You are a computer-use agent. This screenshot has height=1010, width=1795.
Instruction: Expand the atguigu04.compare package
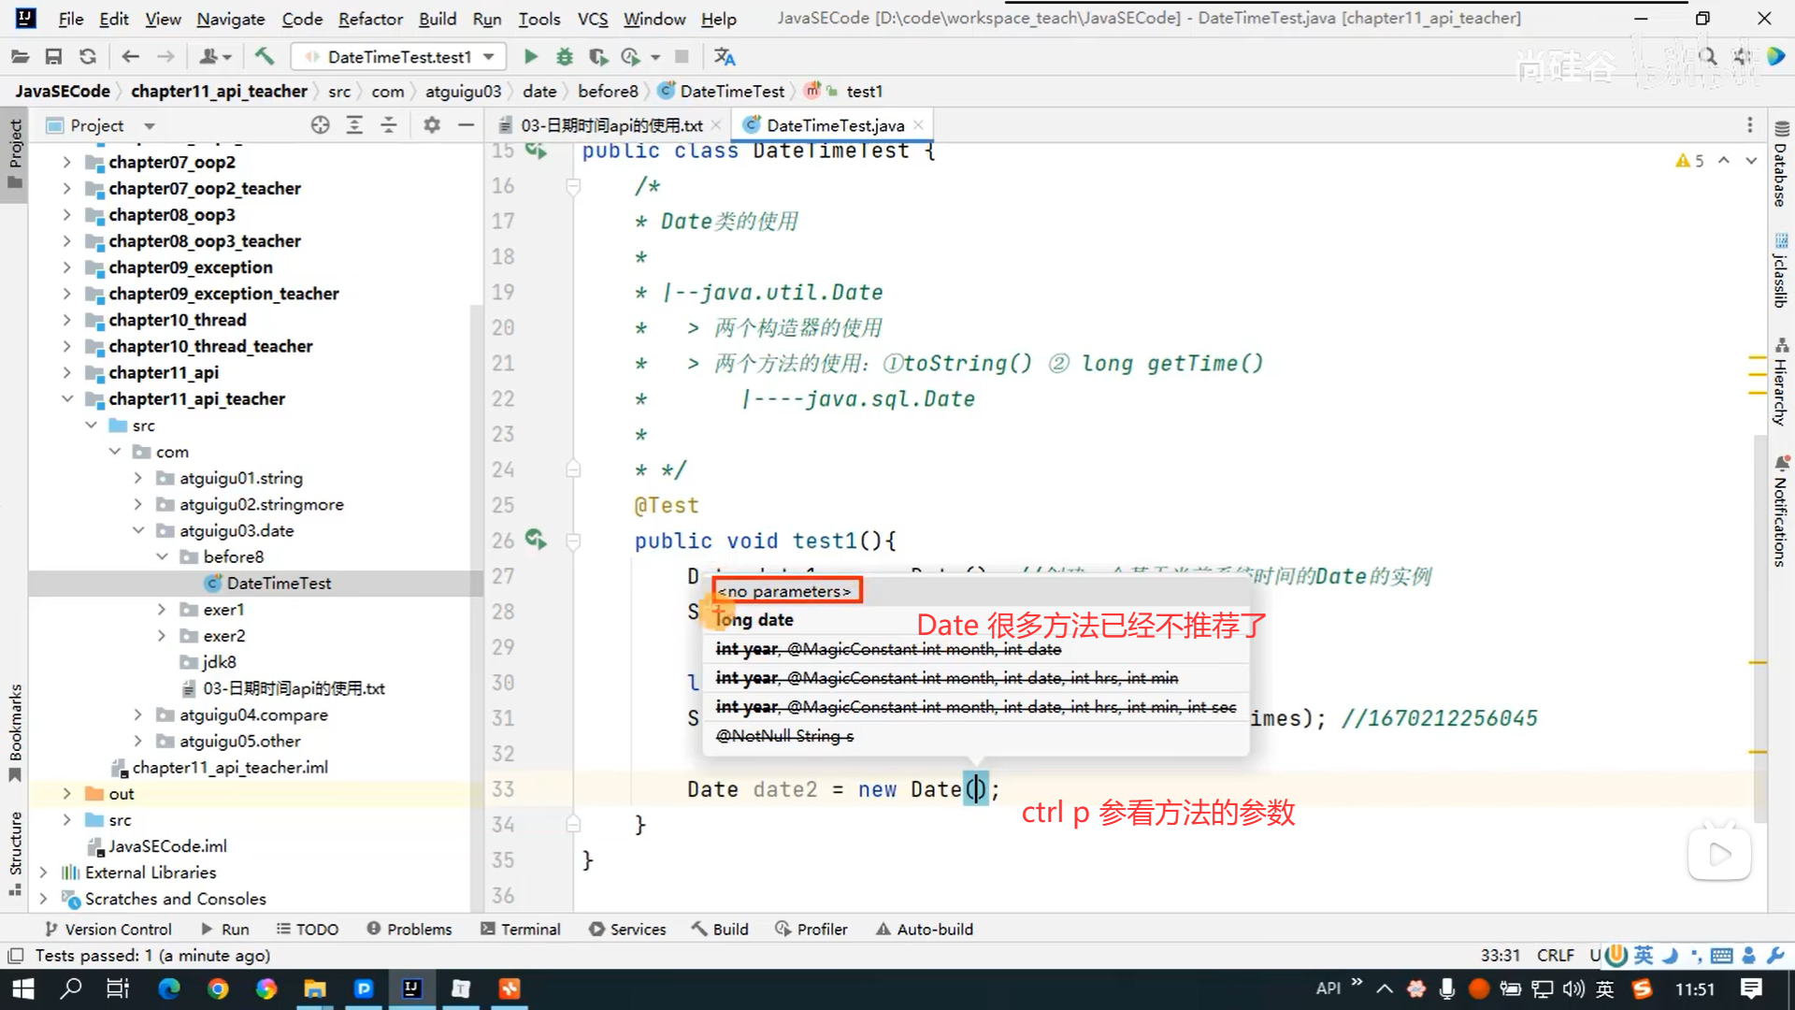(138, 714)
